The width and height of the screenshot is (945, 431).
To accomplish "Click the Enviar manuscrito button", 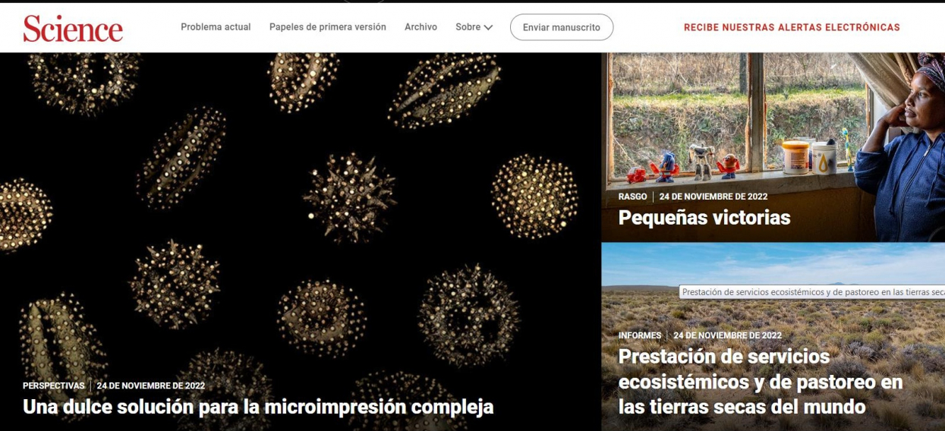I will (562, 27).
